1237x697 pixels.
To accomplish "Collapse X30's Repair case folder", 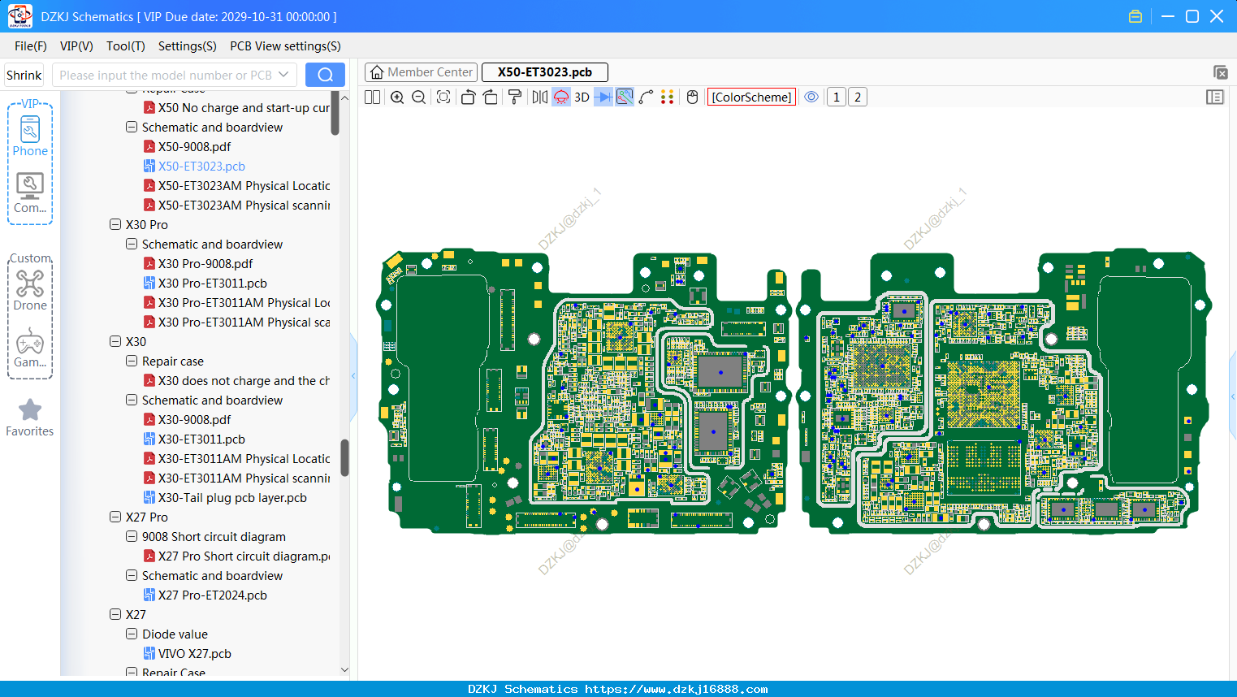I will (132, 361).
